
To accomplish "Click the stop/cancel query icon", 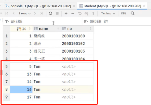I will coord(57,13).
